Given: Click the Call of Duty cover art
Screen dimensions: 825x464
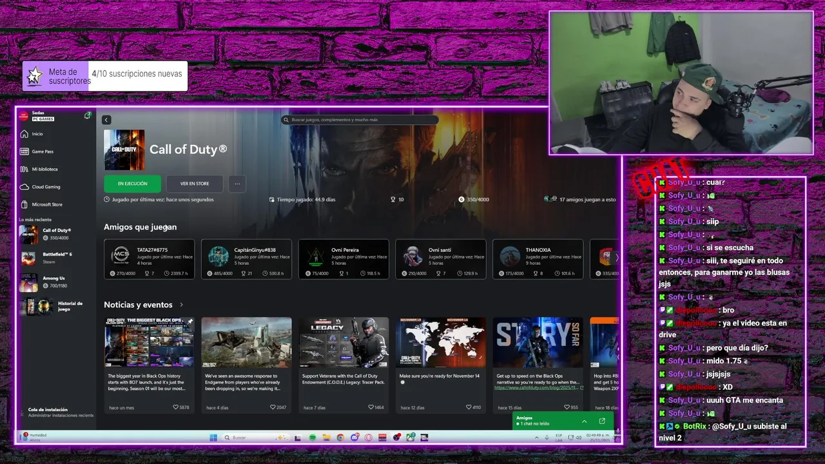Looking at the screenshot, I should pos(124,150).
